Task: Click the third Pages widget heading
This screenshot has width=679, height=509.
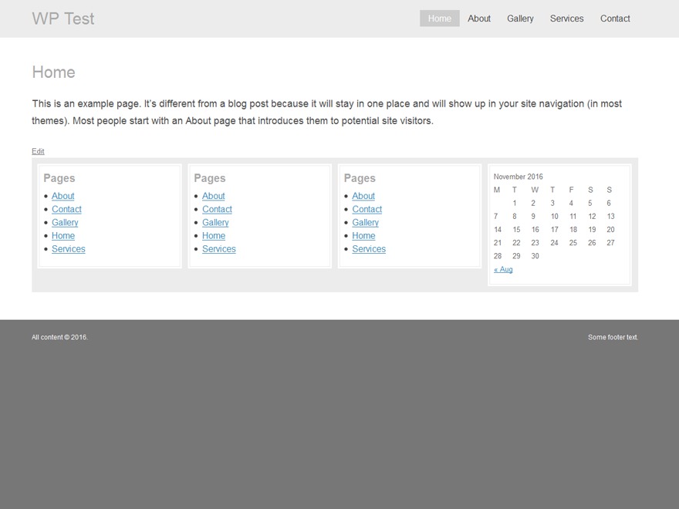Action: (x=360, y=178)
